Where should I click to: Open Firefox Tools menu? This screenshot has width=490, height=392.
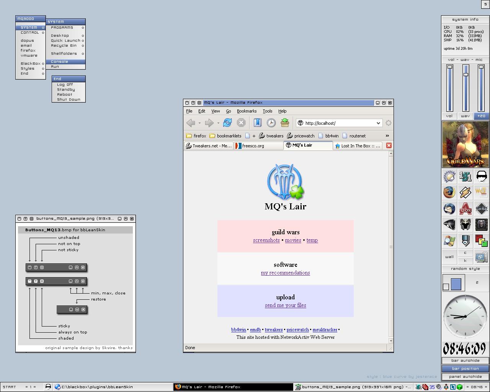coord(267,111)
